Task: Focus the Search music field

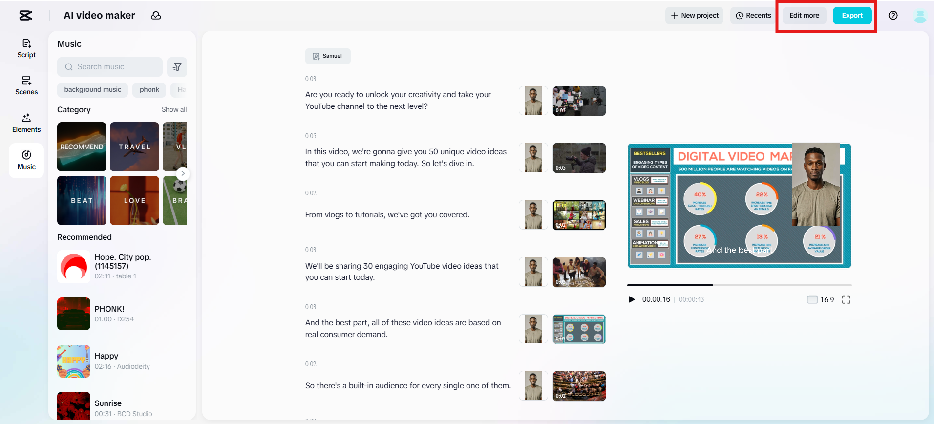Action: (x=110, y=67)
